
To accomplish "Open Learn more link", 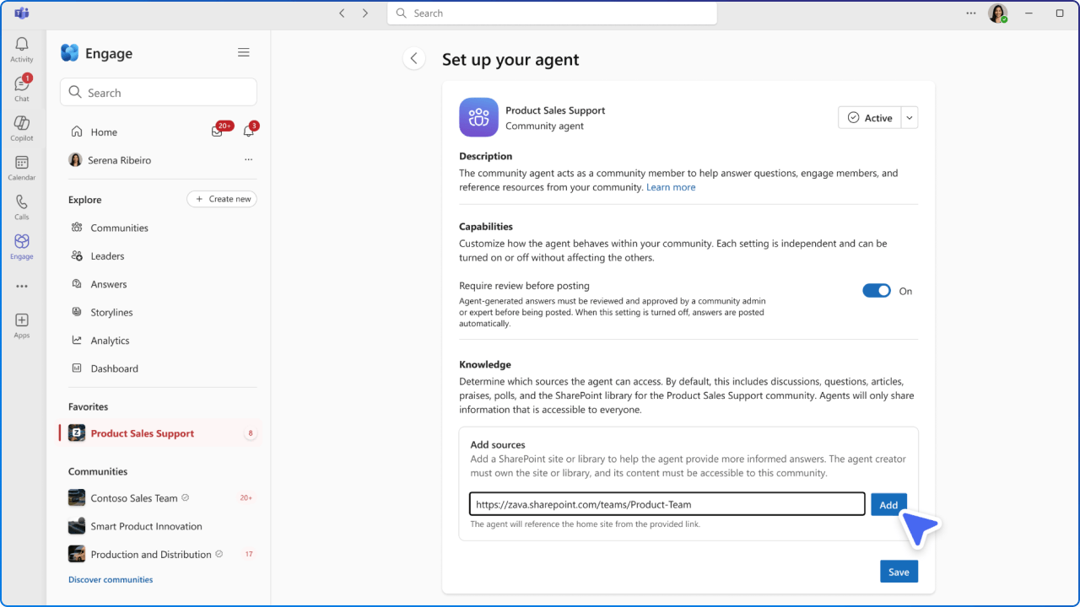I will [671, 187].
